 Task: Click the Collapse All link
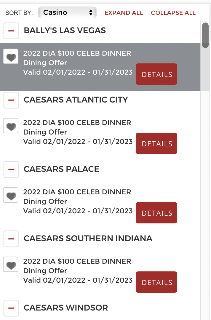point(173,13)
